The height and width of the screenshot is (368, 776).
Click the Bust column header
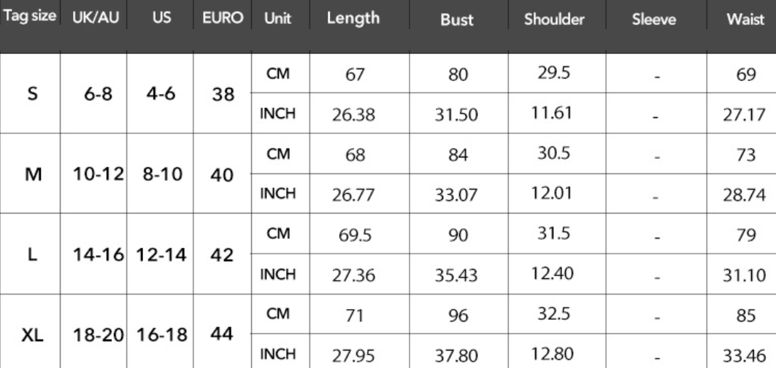click(x=457, y=19)
